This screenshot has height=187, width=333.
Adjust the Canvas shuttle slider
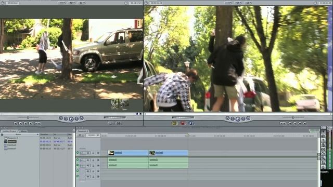pos(293,117)
